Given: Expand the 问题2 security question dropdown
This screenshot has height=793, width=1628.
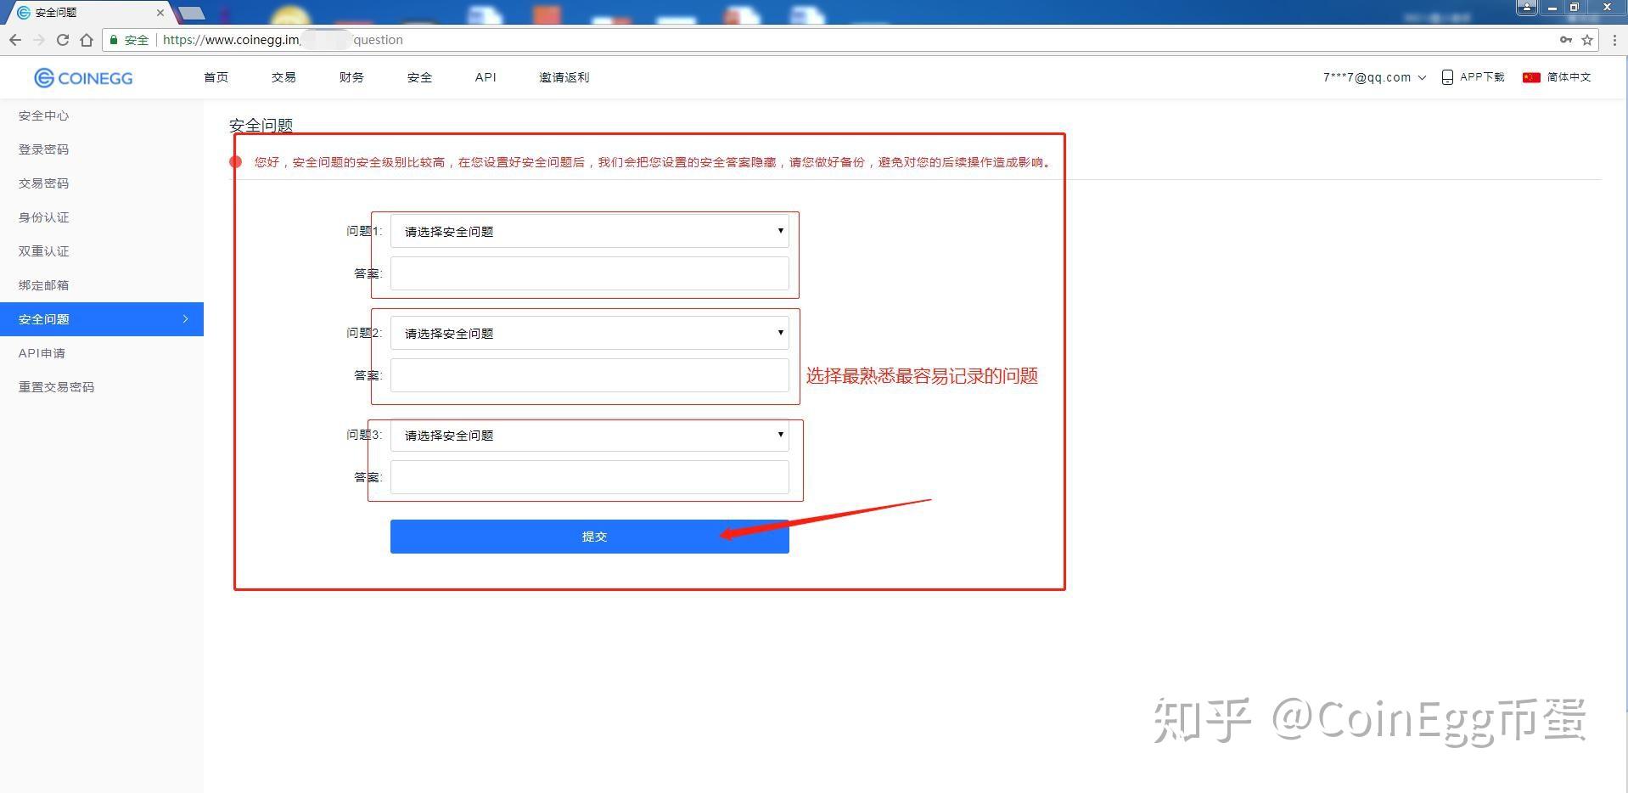Looking at the screenshot, I should 590,333.
